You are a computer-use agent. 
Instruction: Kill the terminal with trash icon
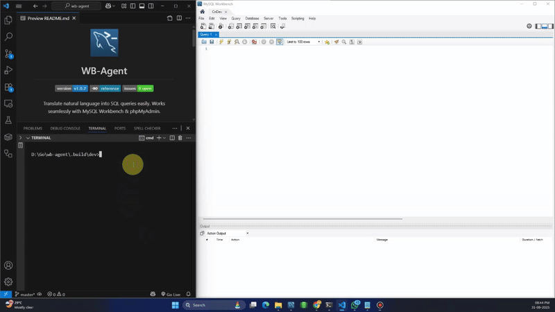coord(180,138)
